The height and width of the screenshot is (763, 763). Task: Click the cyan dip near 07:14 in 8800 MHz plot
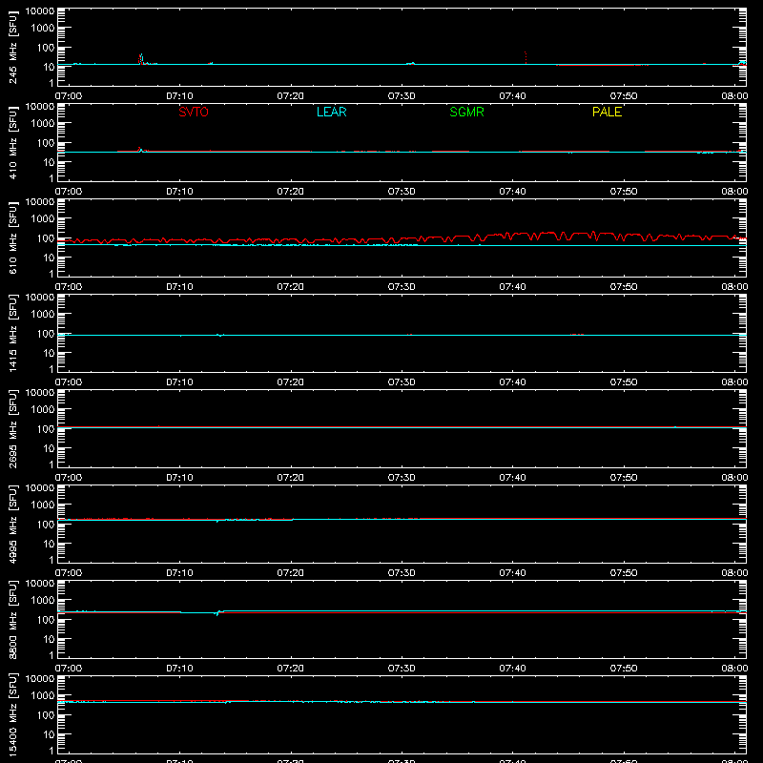pos(217,613)
